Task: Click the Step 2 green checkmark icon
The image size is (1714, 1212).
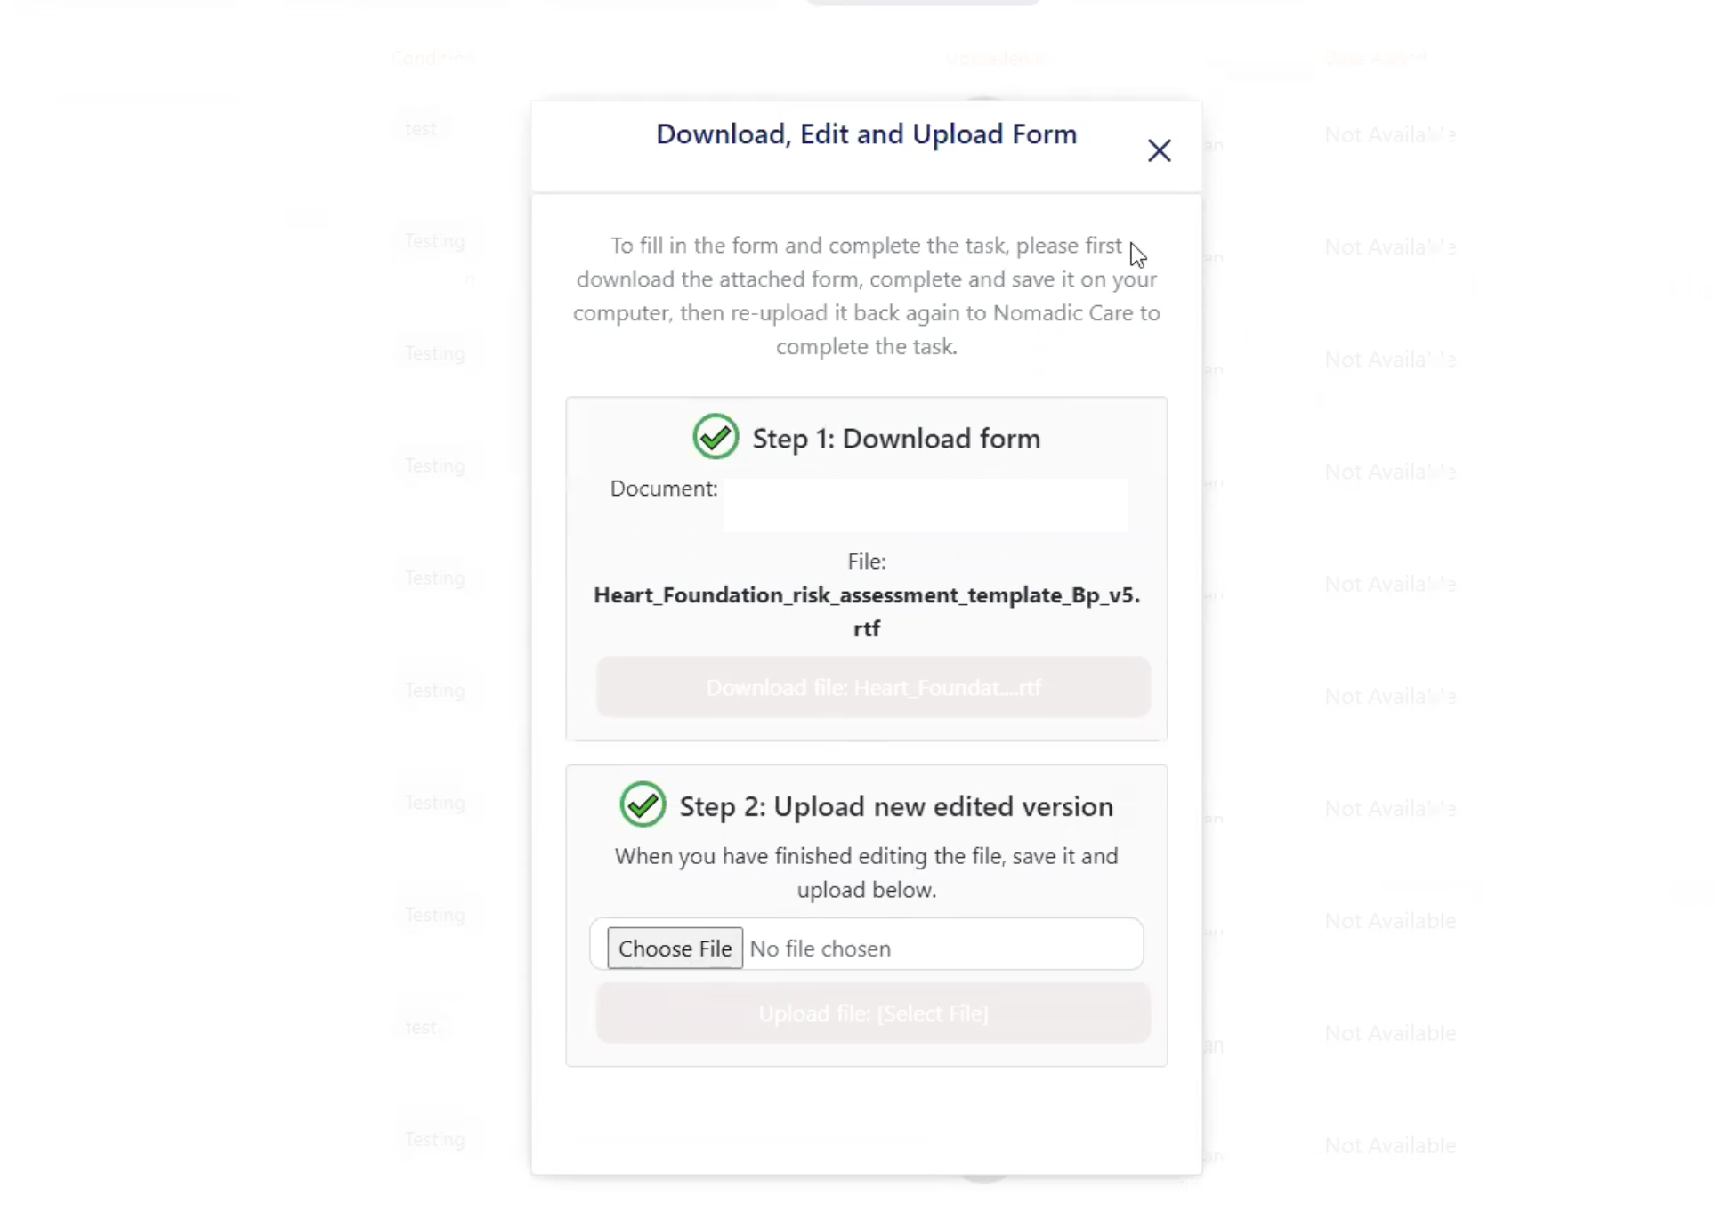Action: 643,804
